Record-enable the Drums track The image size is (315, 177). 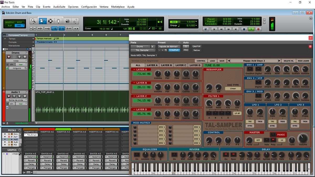[x=9, y=57]
